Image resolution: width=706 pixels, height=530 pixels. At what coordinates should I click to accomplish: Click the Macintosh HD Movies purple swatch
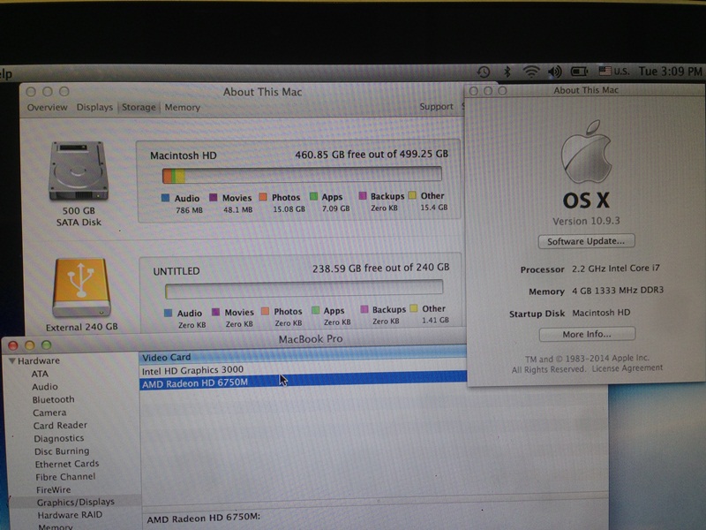click(x=214, y=197)
